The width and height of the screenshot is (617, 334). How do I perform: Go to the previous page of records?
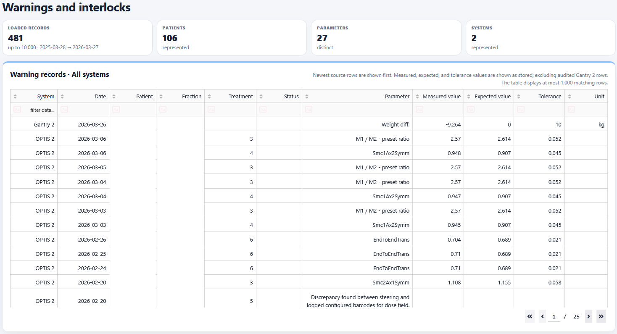(543, 316)
